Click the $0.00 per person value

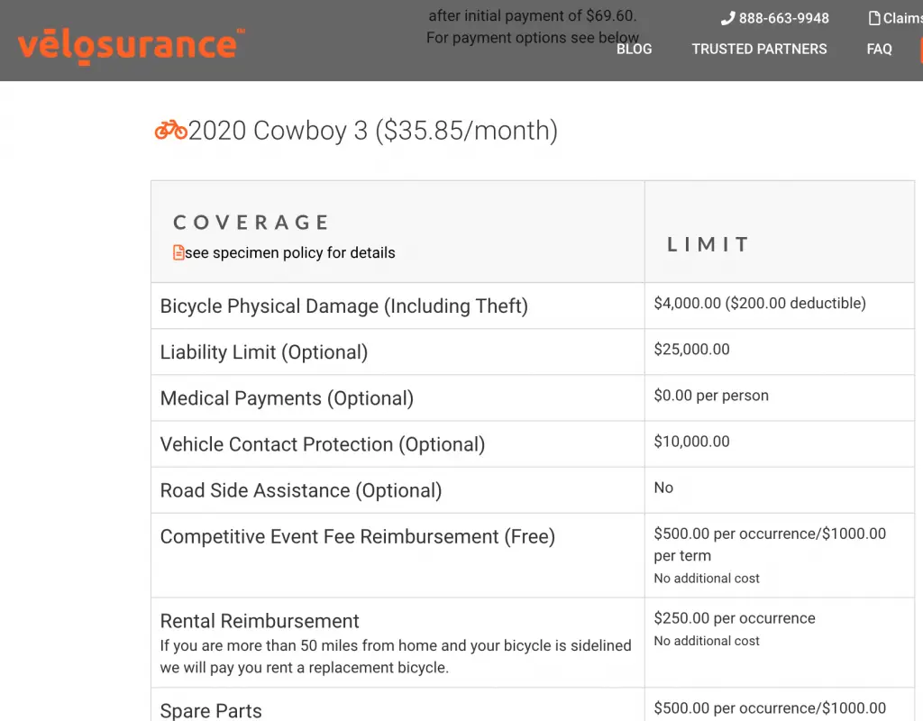click(x=711, y=395)
